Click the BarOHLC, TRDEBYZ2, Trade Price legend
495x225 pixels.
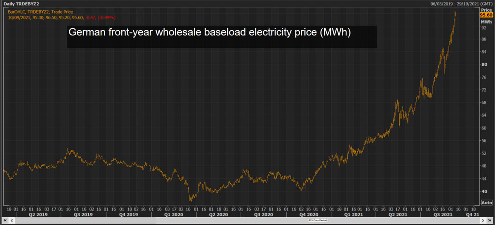40,12
